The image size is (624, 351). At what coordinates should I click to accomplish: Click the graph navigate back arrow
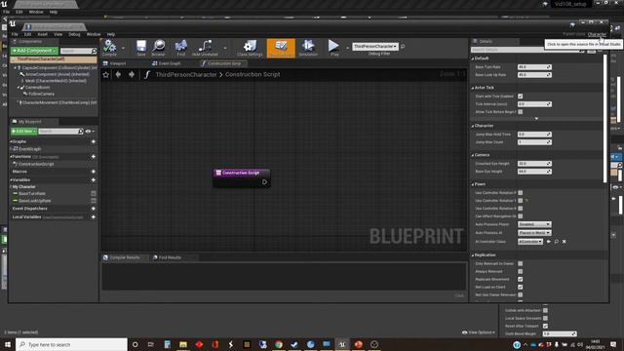[x=118, y=74]
